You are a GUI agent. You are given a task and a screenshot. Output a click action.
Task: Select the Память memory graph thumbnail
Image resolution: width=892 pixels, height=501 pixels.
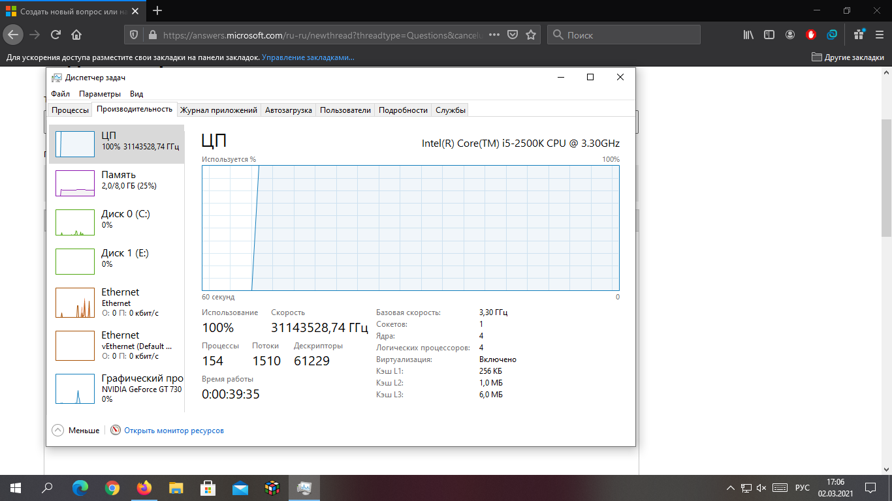click(75, 183)
